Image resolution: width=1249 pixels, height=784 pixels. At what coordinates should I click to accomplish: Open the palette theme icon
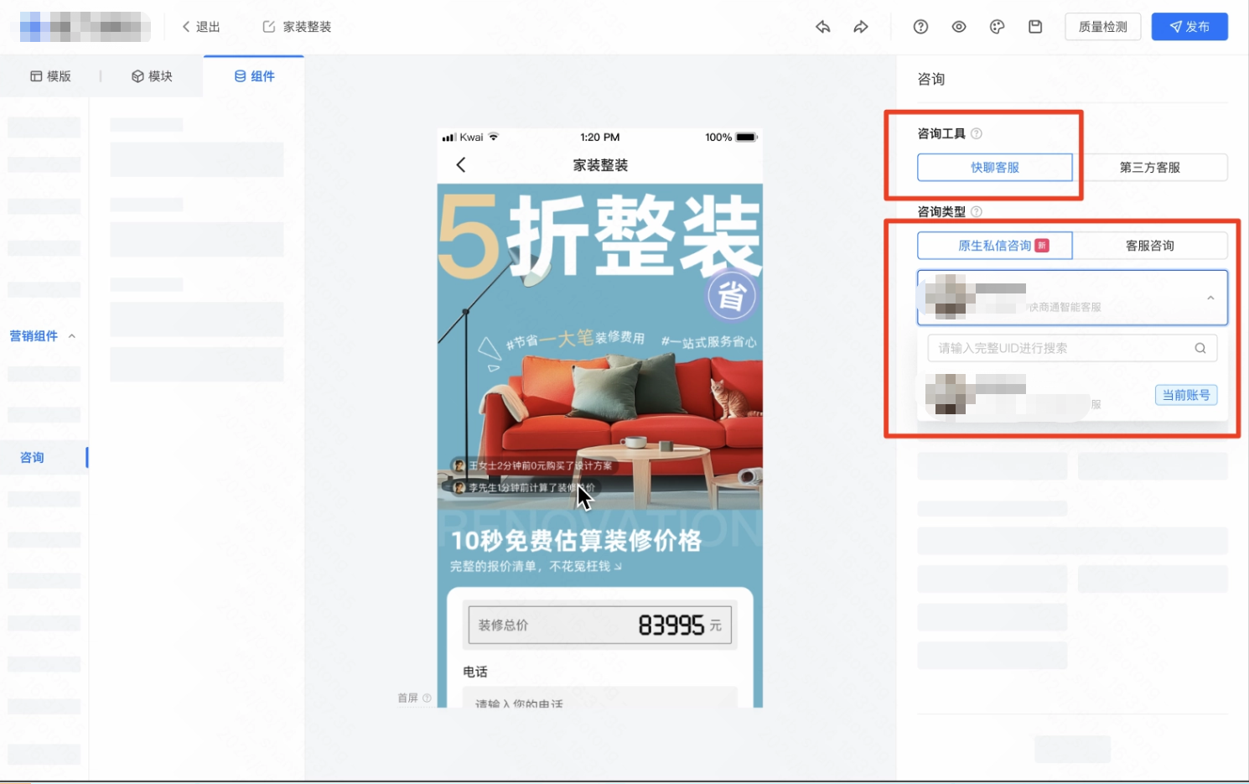[997, 26]
